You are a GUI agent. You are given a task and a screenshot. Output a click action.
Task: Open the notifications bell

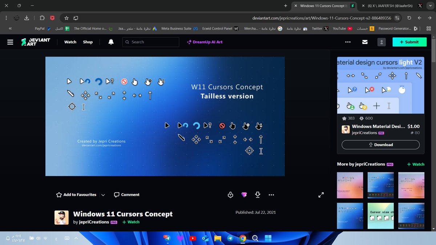(111, 42)
